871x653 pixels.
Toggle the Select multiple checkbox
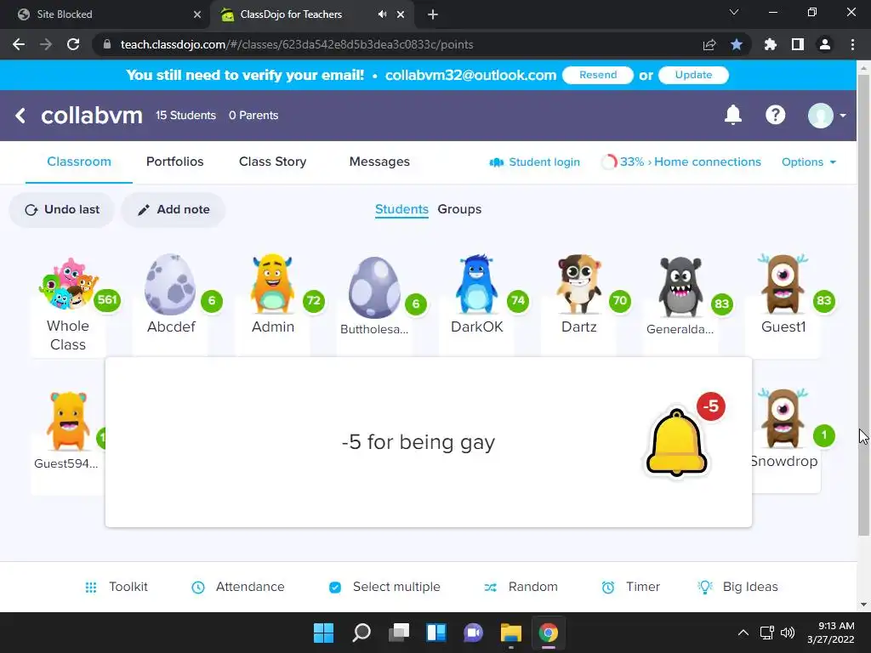coord(335,587)
